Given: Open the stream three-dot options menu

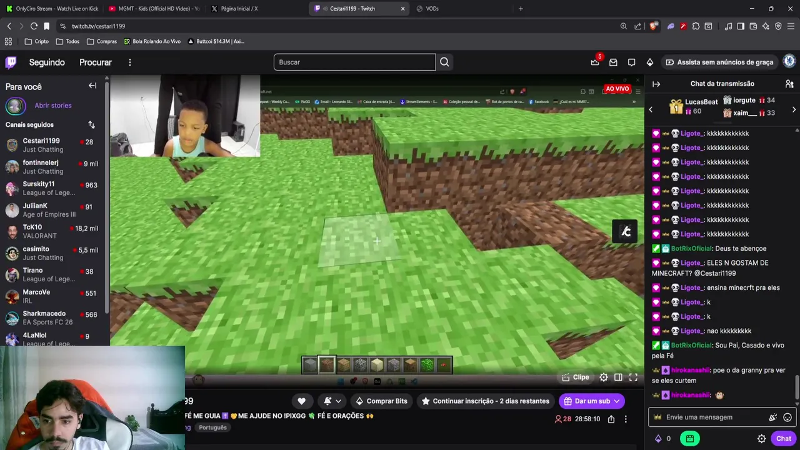Looking at the screenshot, I should click(x=626, y=419).
